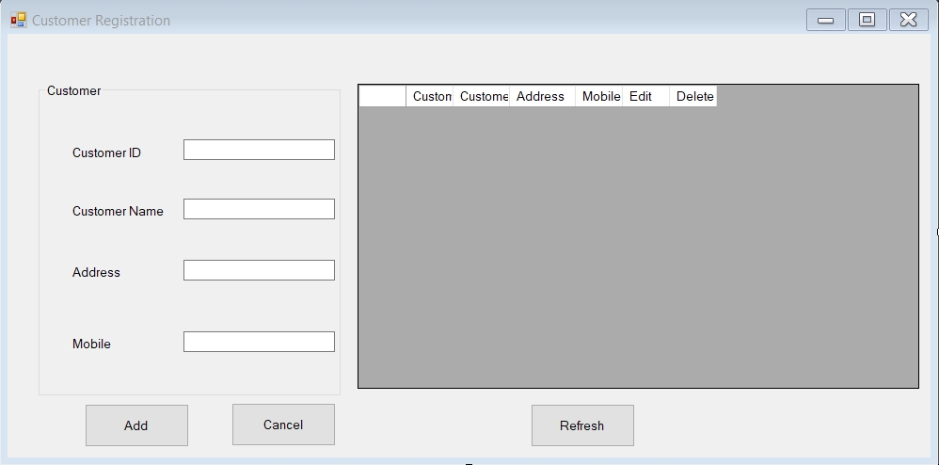
Task: Minimize the Customer Registration window
Action: [x=825, y=20]
